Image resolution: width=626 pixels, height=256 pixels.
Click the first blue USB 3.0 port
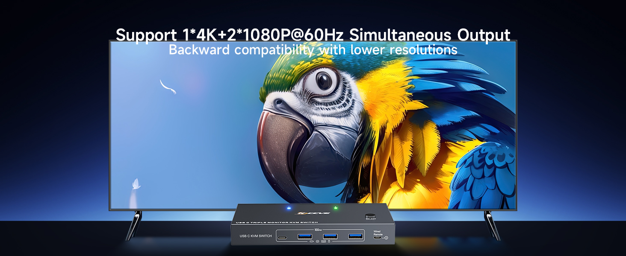(x=304, y=236)
